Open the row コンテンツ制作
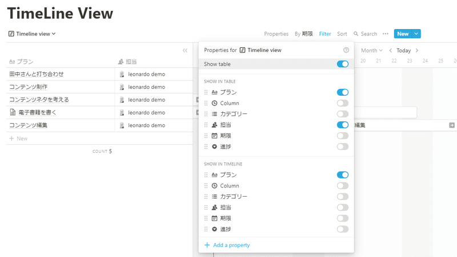457x257 pixels. pyautogui.click(x=28, y=87)
